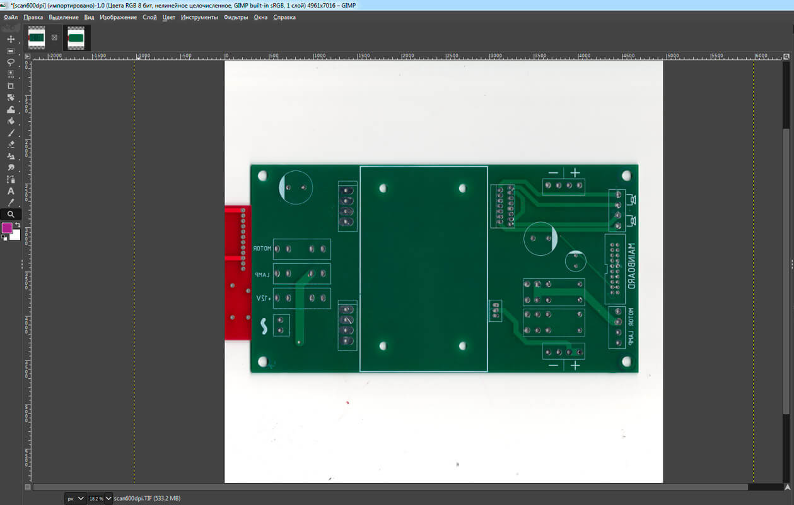Select the Text tool
The width and height of the screenshot is (794, 505).
click(11, 191)
